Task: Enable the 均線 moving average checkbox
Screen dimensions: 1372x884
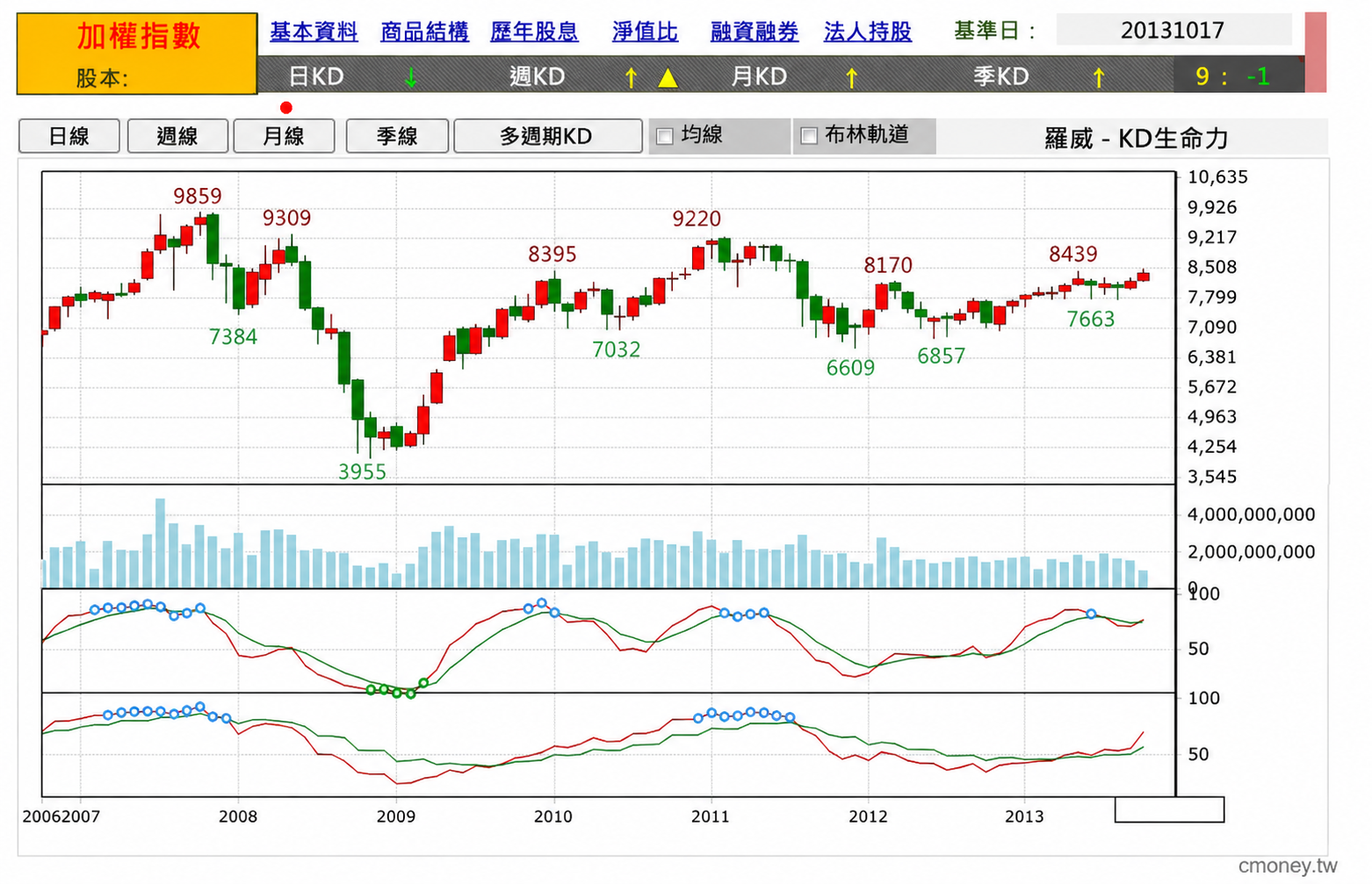Action: (665, 136)
